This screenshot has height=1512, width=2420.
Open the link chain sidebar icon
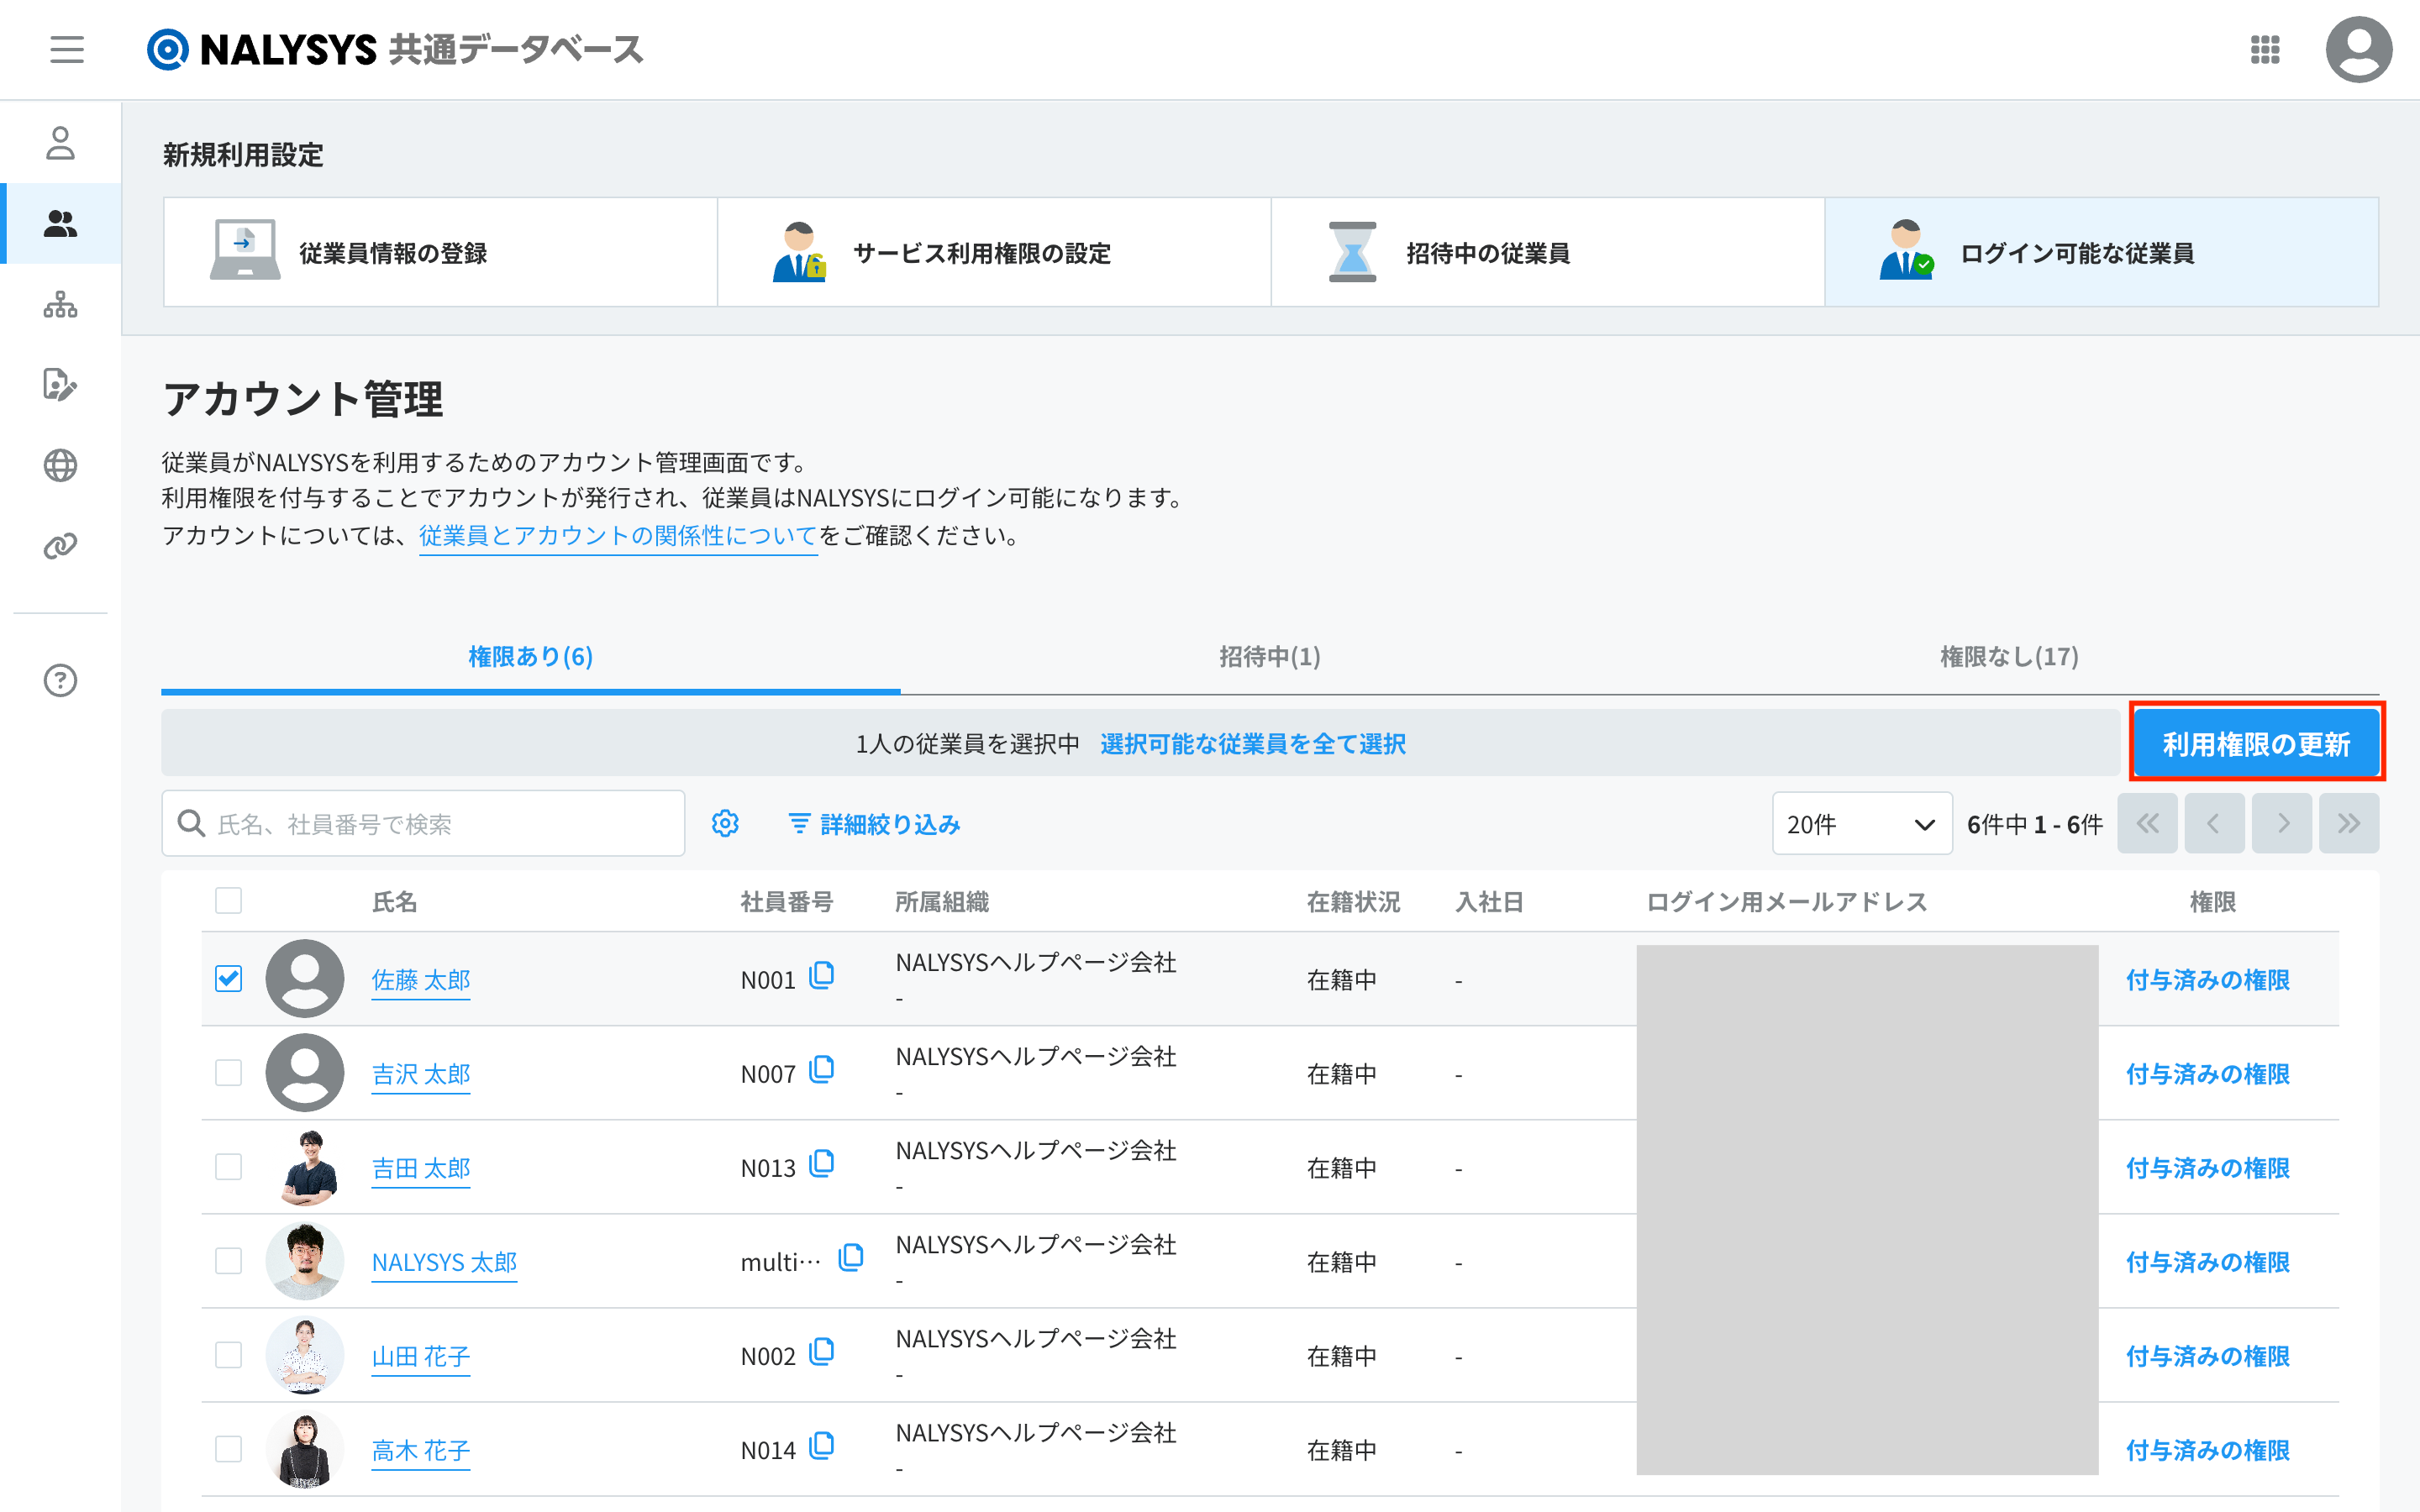[x=60, y=546]
